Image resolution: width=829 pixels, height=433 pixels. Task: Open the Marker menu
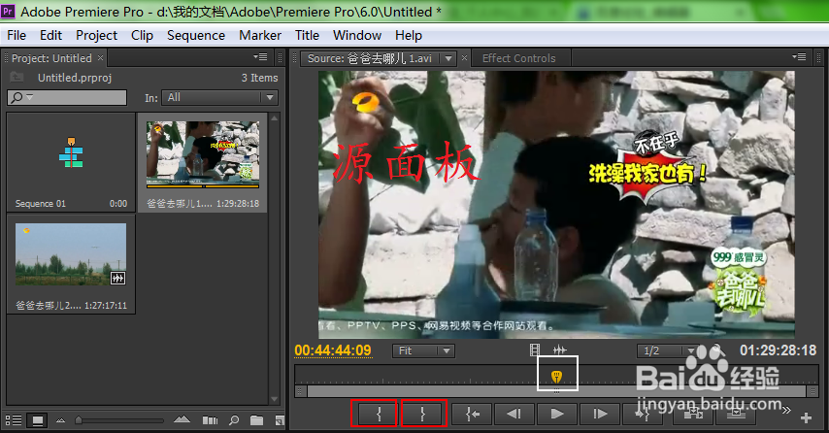(x=259, y=35)
